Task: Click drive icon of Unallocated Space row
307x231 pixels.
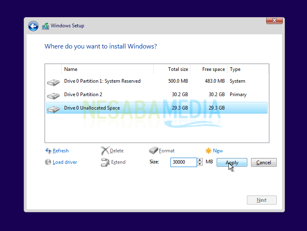Action: click(x=53, y=109)
